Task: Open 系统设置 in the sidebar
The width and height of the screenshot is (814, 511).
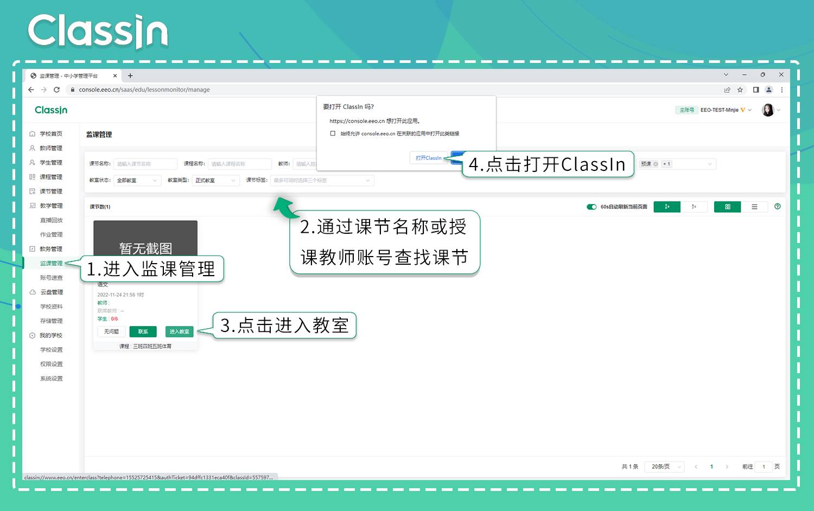Action: (52, 379)
